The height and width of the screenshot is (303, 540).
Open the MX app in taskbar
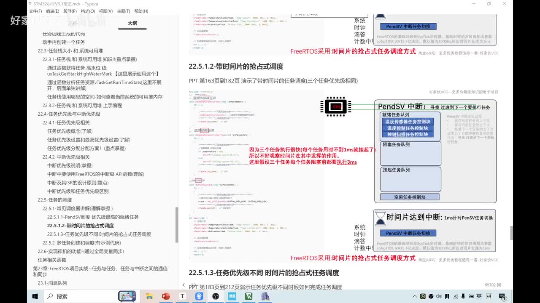tap(232, 296)
